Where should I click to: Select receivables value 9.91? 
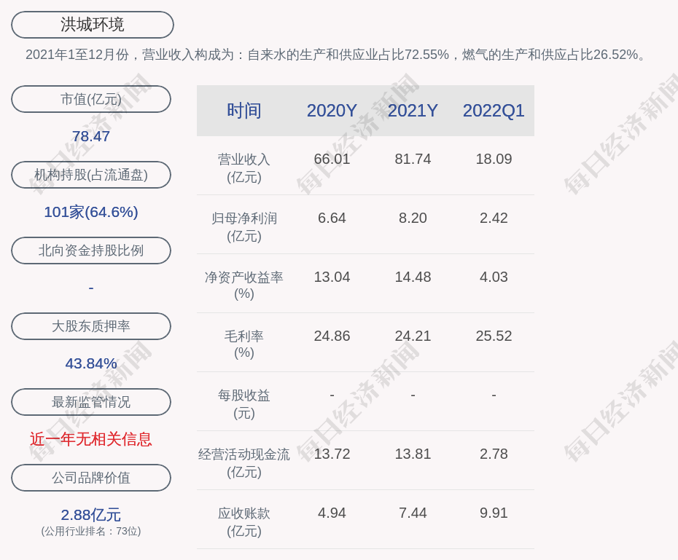click(494, 513)
